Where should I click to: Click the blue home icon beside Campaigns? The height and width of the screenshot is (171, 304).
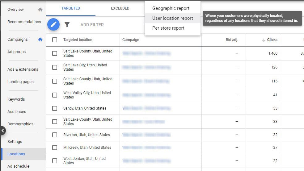[40, 40]
